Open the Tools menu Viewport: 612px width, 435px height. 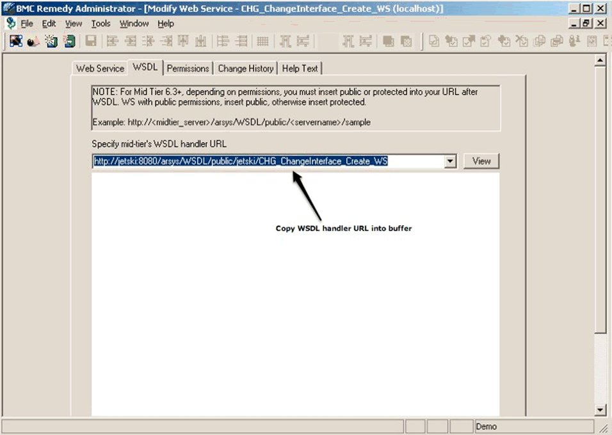101,24
